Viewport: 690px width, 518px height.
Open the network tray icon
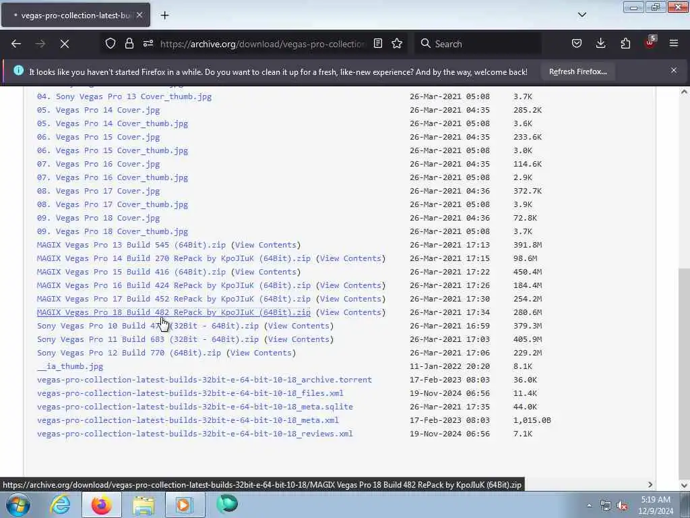606,506
